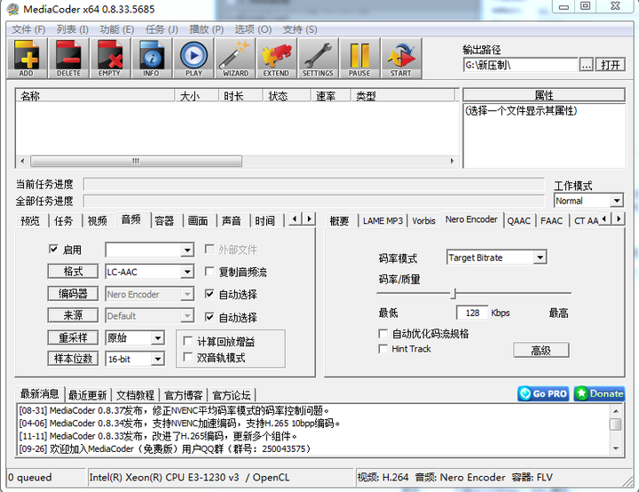Click the 高级 advanced button
Image resolution: width=639 pixels, height=492 pixels.
540,351
